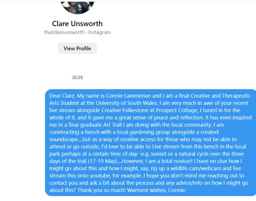This screenshot has height=201, width=256.
Task: Click the word "soundscape" in the message
Action: click(x=63, y=140)
